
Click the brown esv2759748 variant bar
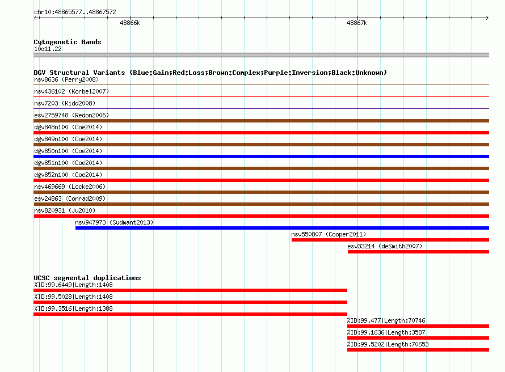click(x=261, y=121)
